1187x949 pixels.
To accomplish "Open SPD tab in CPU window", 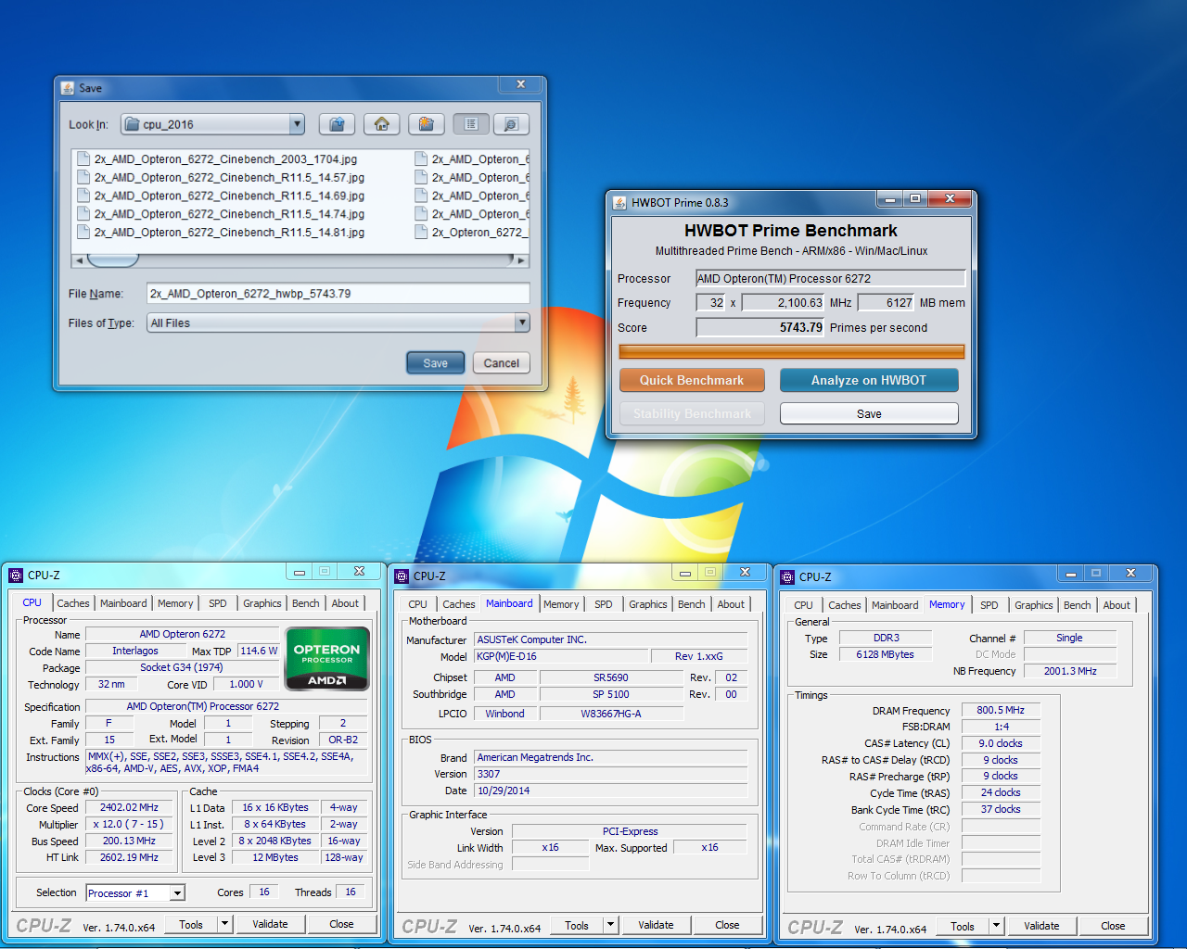I will [x=218, y=603].
